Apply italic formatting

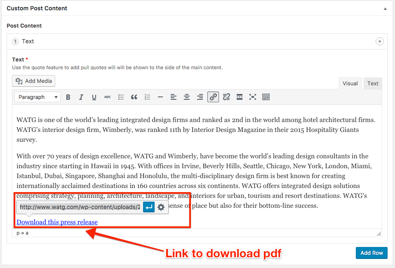tap(81, 97)
